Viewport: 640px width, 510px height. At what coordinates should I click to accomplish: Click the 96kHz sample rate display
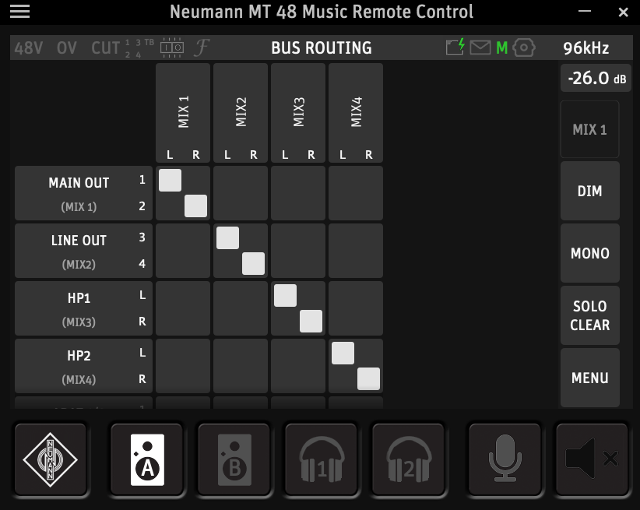pyautogui.click(x=586, y=48)
